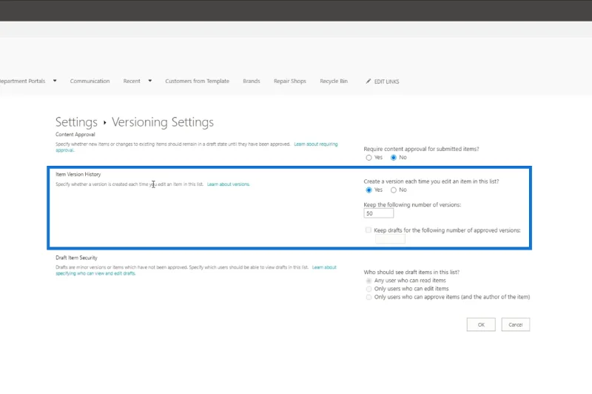The image size is (592, 394).
Task: Open the Communication navigation link
Action: [x=90, y=81]
